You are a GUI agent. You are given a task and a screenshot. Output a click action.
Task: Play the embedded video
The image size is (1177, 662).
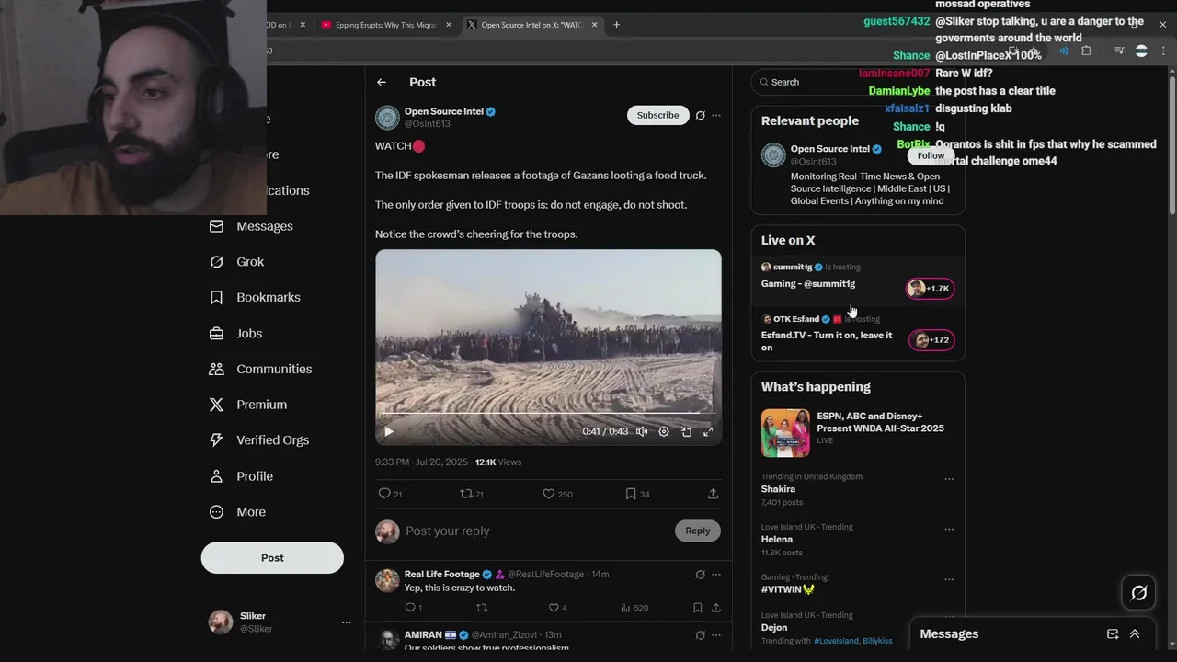pyautogui.click(x=389, y=431)
